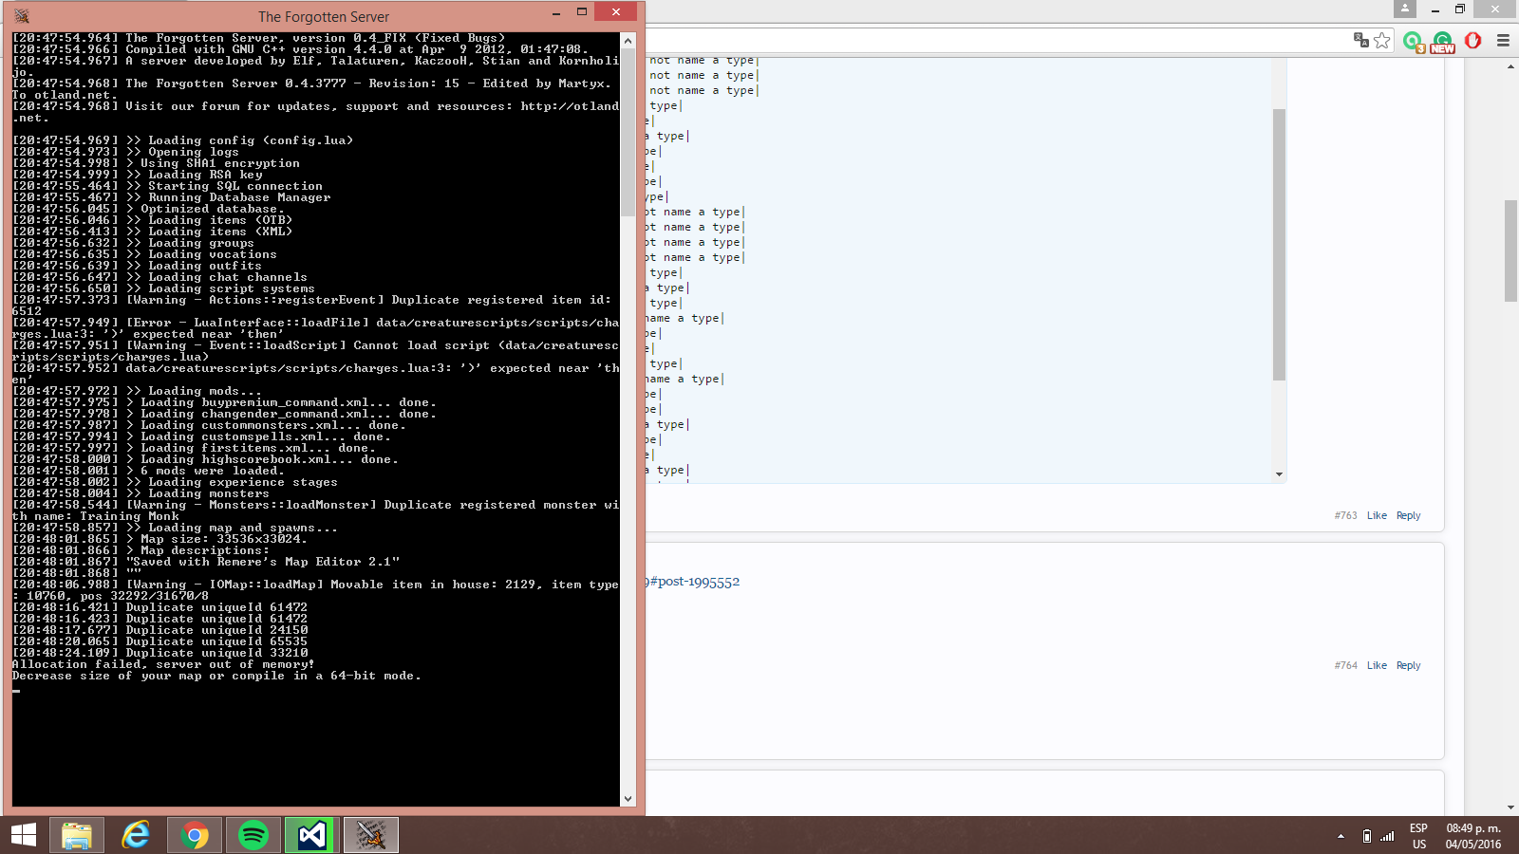Click the 'Starting SQL connection' console line

point(168,186)
